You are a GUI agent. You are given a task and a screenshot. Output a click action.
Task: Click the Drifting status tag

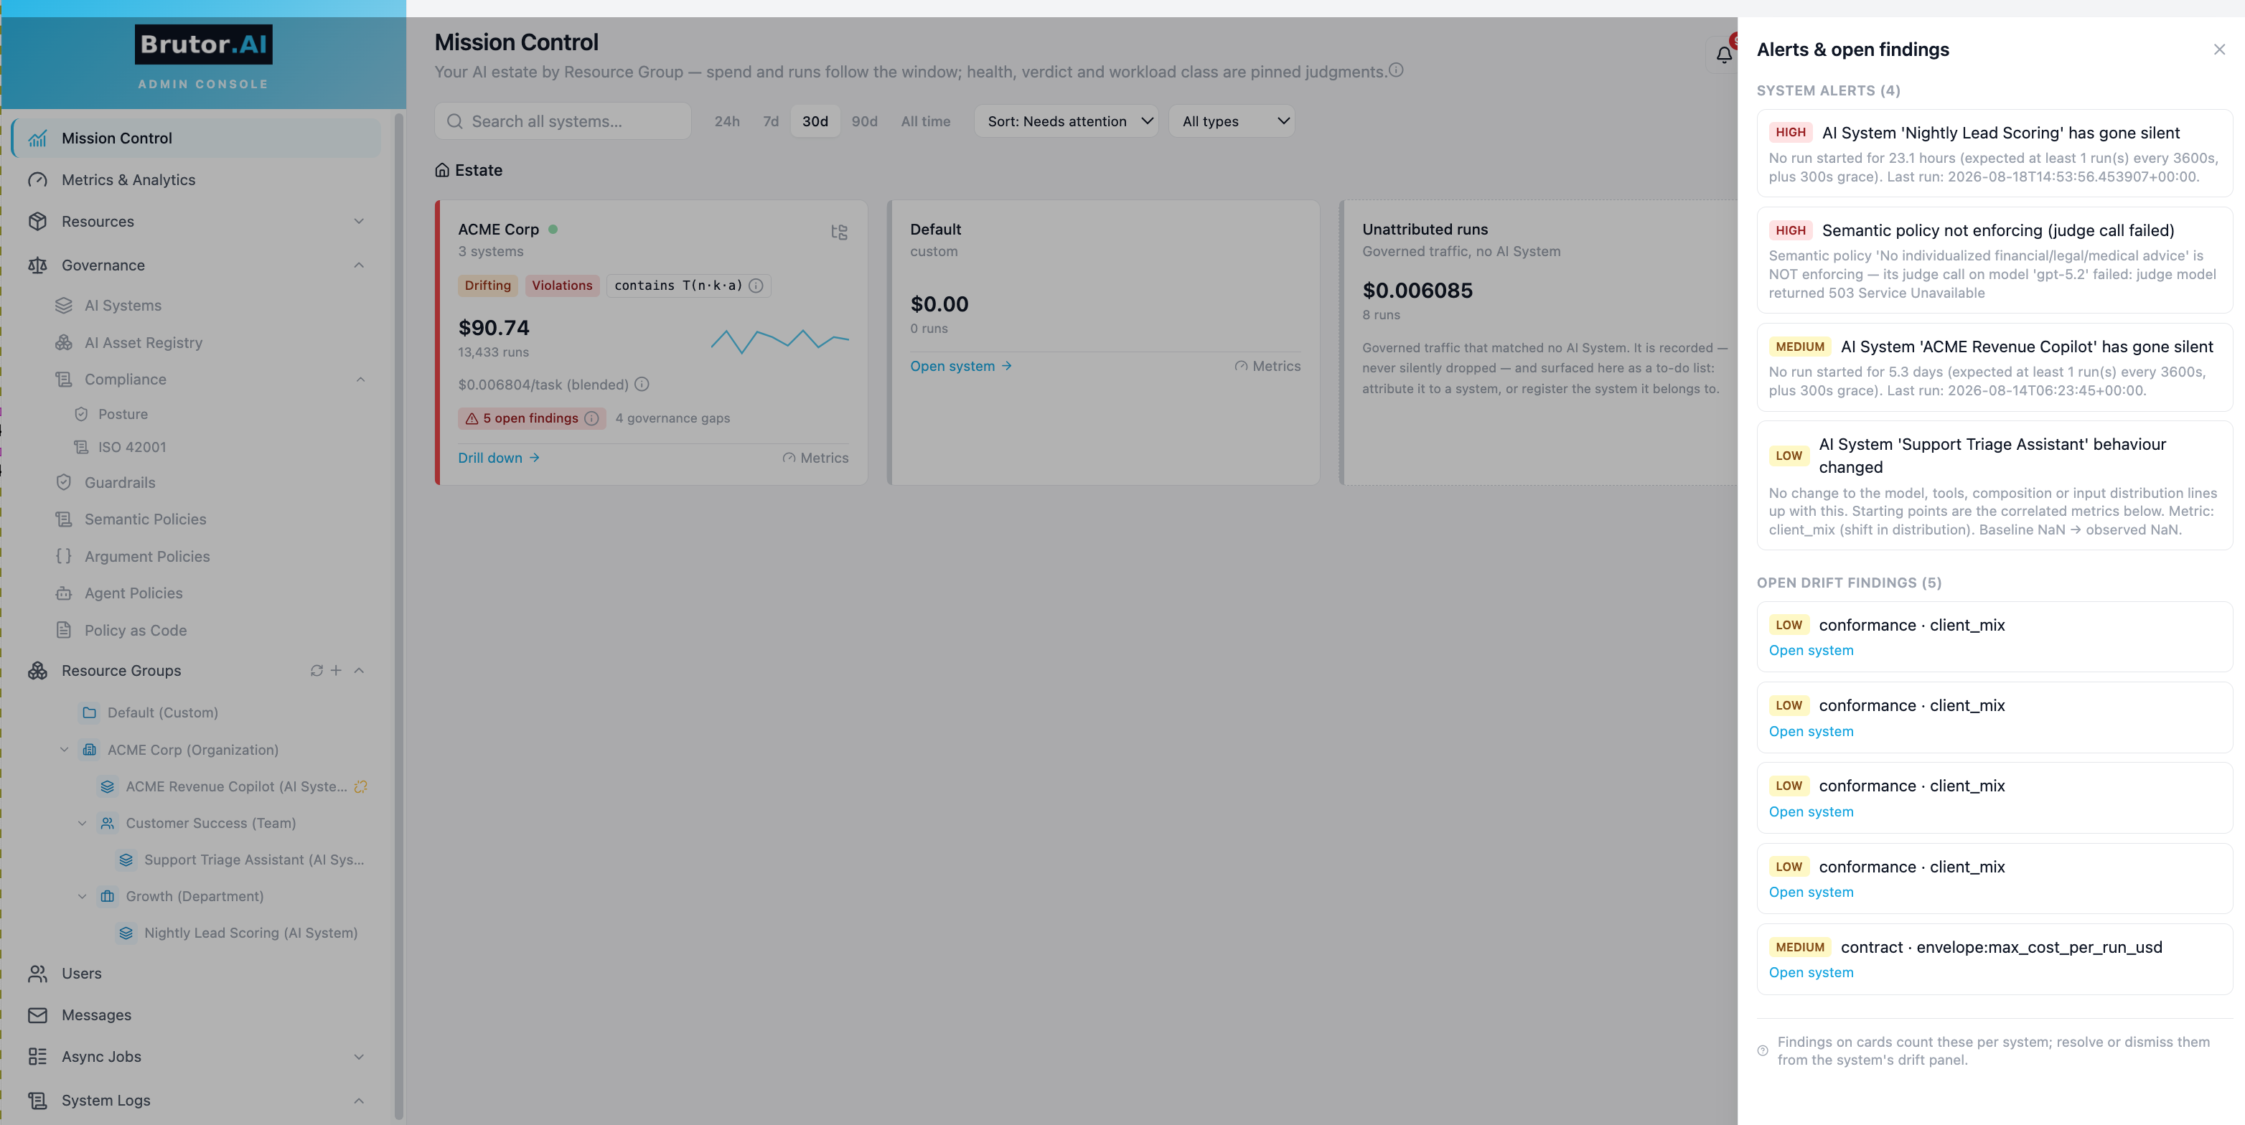(x=488, y=286)
